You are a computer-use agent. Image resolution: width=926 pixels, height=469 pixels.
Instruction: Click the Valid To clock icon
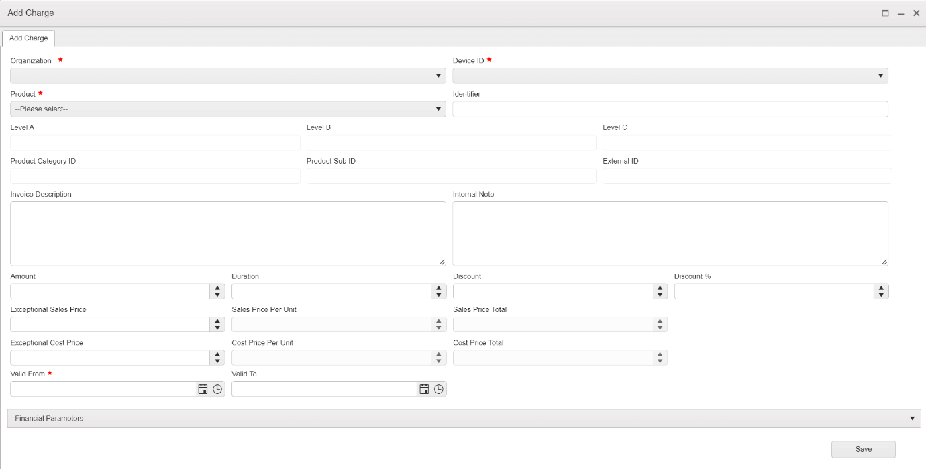tap(439, 389)
